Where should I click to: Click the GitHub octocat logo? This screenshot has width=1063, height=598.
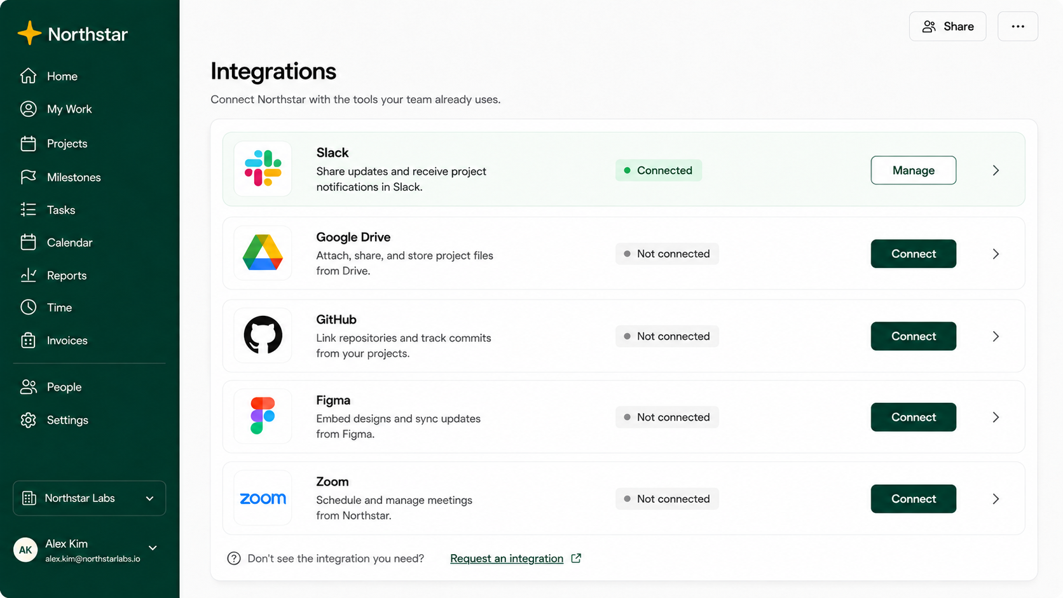pyautogui.click(x=263, y=335)
